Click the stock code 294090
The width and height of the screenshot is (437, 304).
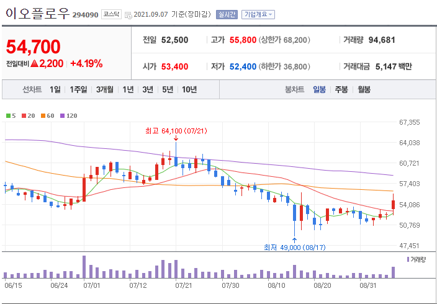coord(85,15)
